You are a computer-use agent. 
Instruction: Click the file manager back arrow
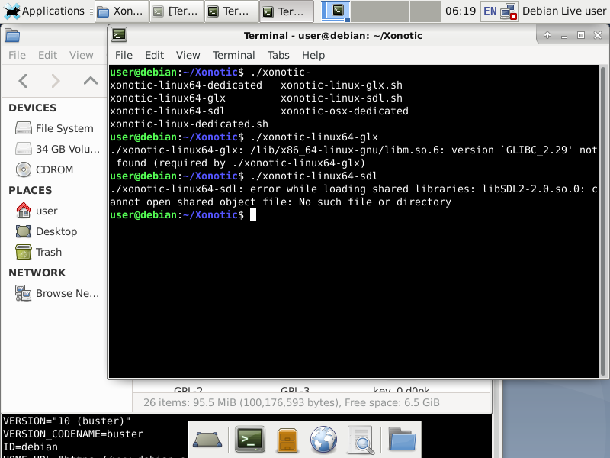[x=23, y=81]
